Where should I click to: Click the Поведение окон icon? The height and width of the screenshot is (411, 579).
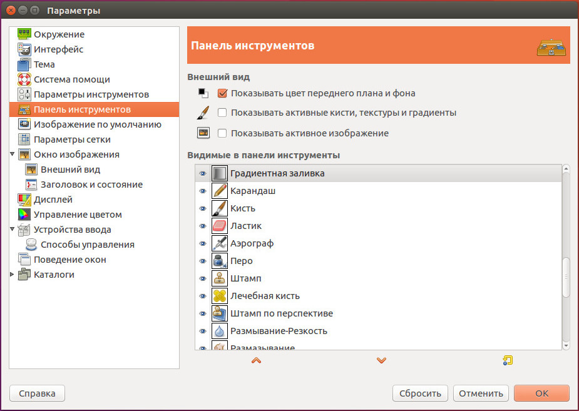pyautogui.click(x=24, y=260)
